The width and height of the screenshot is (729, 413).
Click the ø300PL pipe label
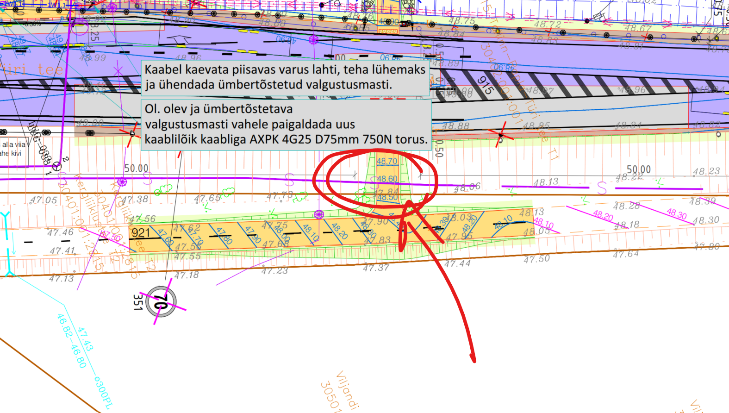point(103,392)
